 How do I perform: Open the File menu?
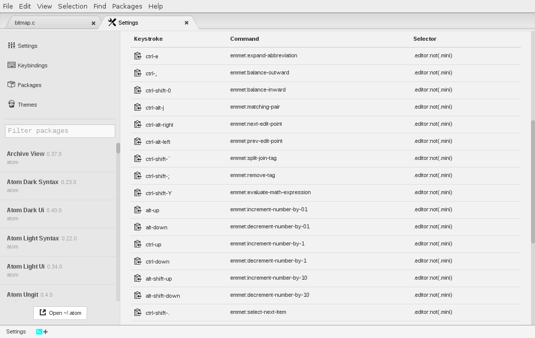pos(8,6)
